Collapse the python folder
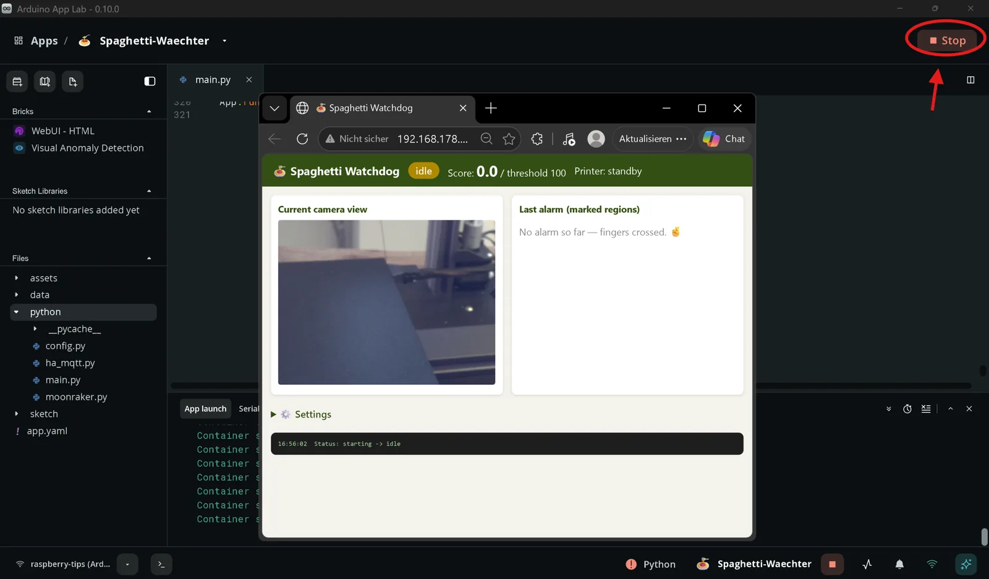 pos(17,312)
